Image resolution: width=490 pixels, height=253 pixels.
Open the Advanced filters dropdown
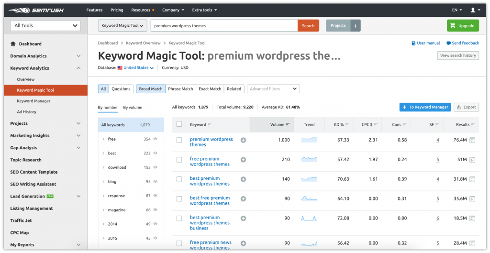273,89
